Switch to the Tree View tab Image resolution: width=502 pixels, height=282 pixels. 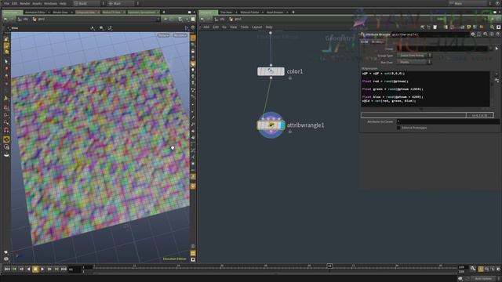pos(226,13)
